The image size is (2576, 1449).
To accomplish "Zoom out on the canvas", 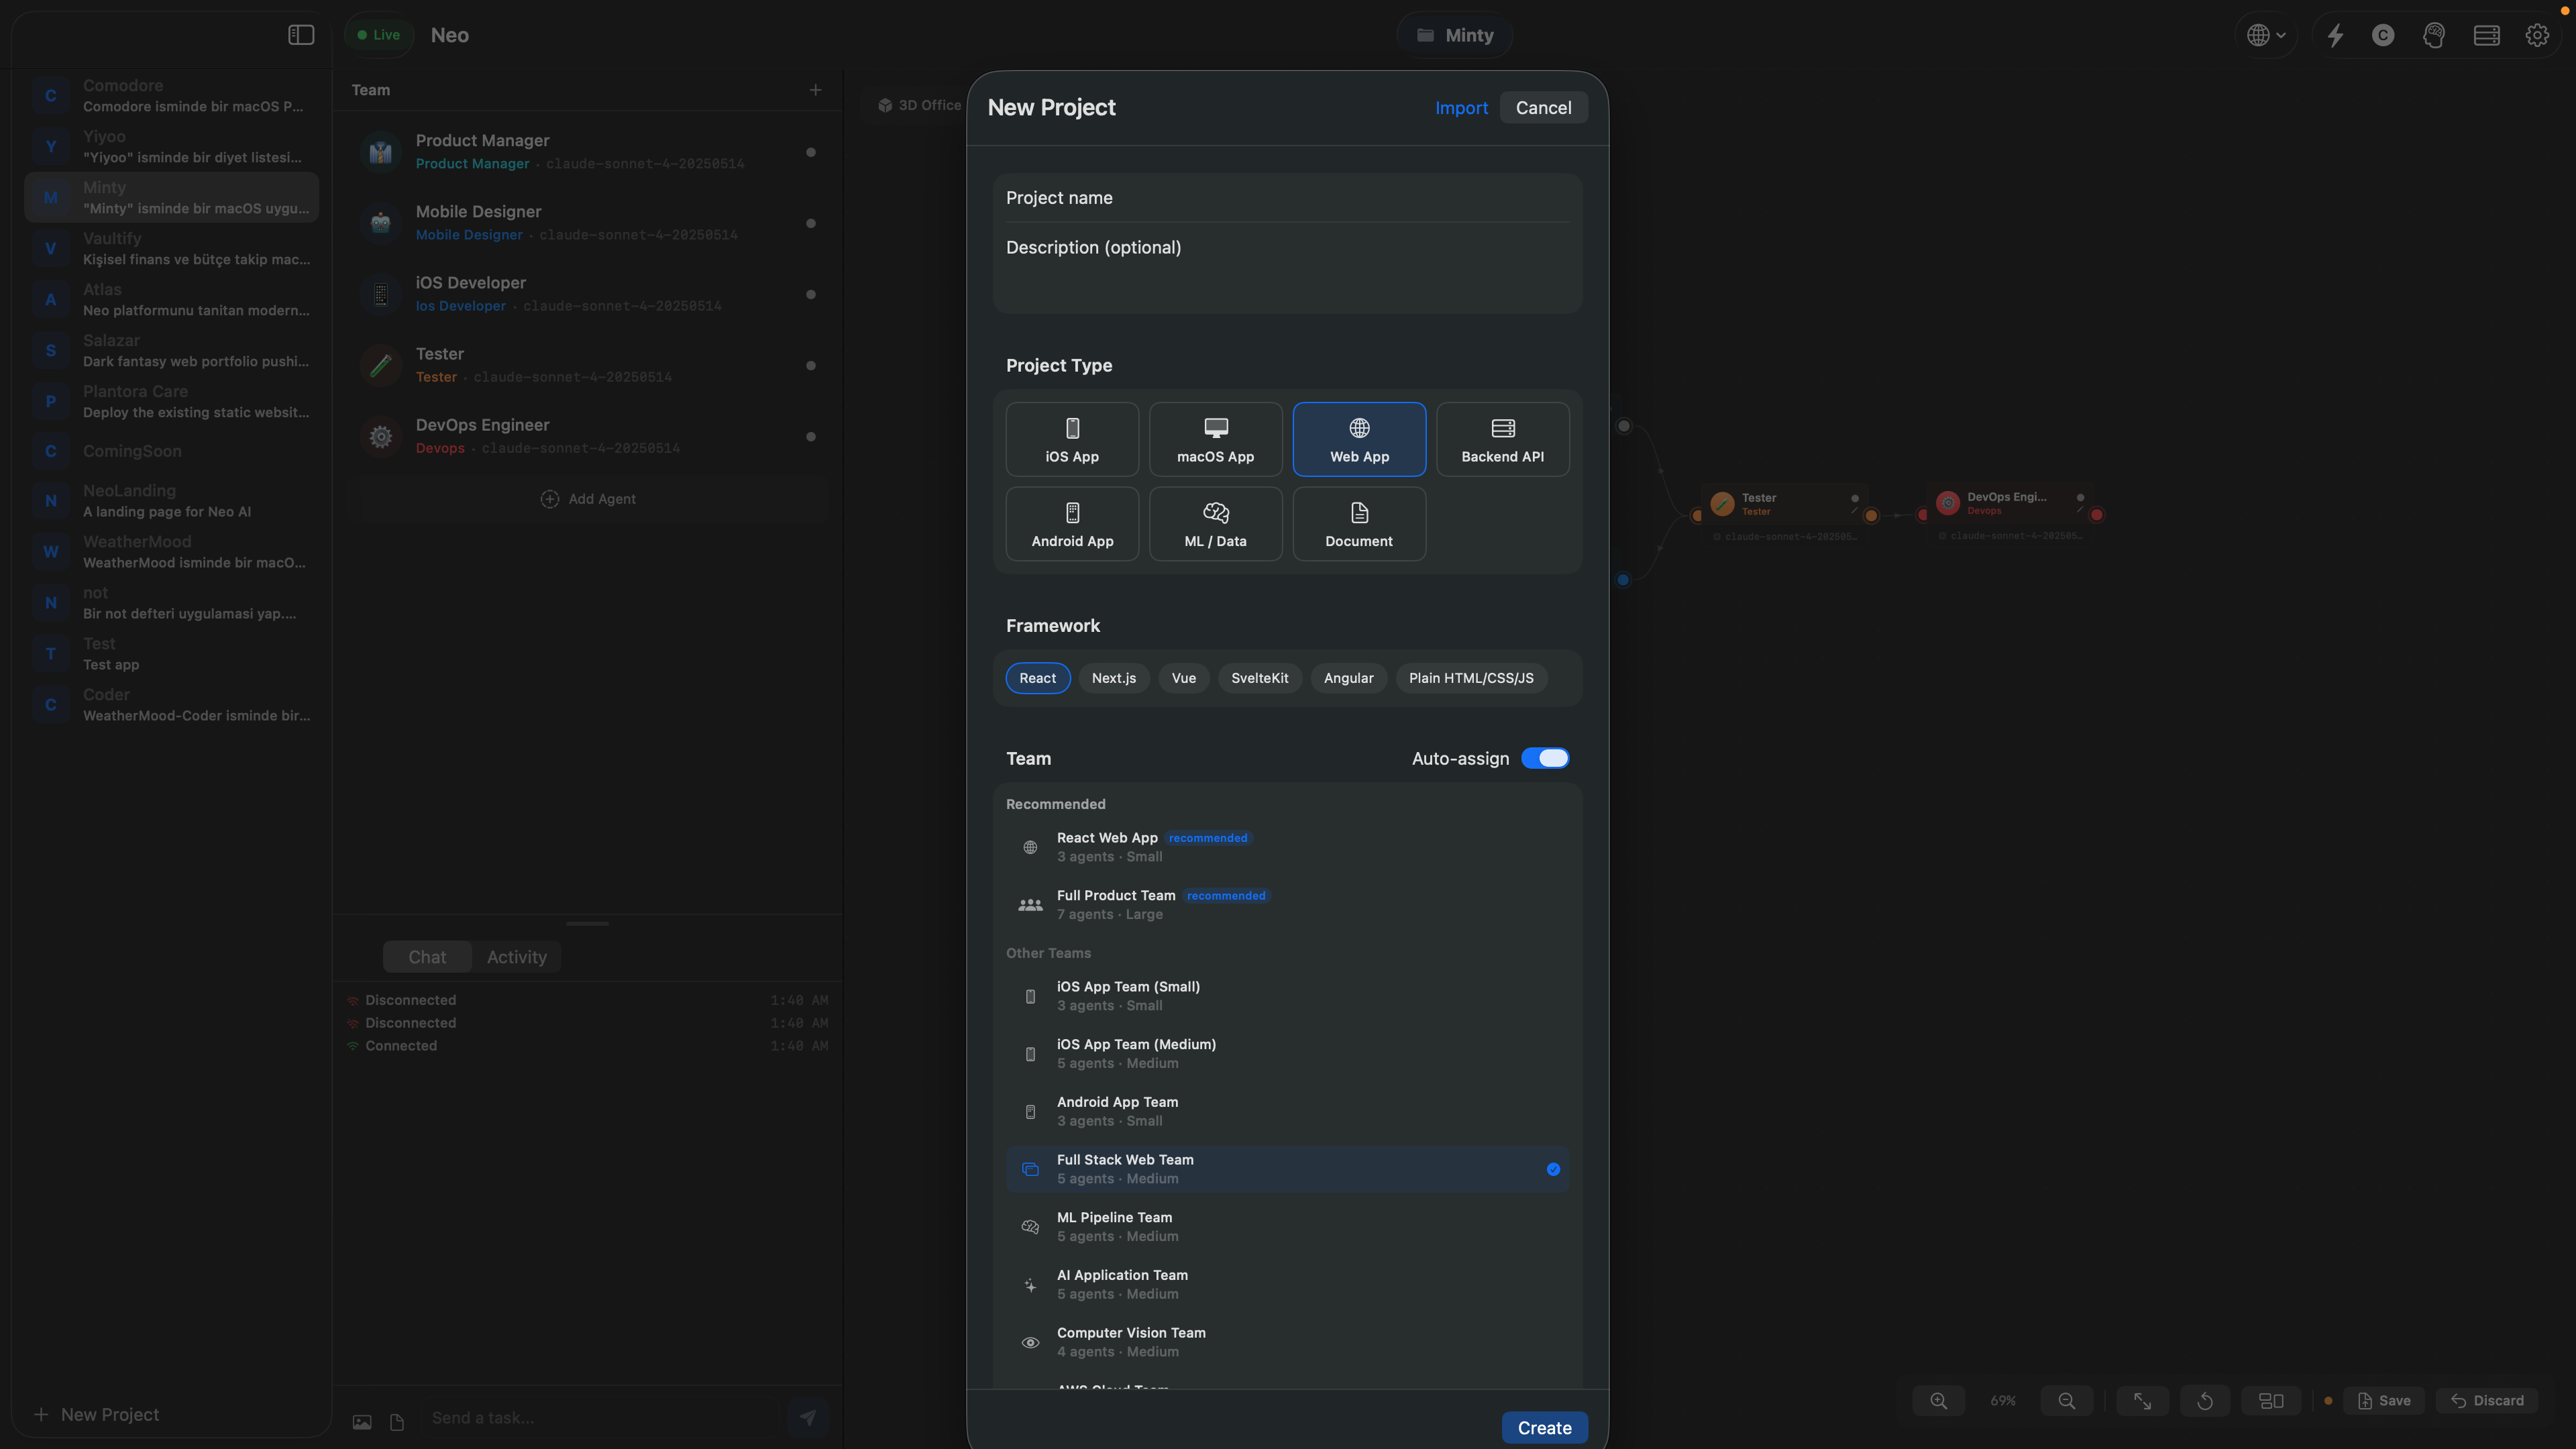I will pyautogui.click(x=2066, y=1401).
